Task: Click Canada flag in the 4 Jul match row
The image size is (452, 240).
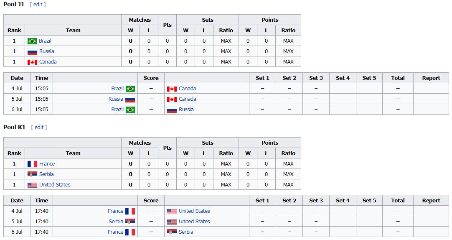Action: point(172,89)
